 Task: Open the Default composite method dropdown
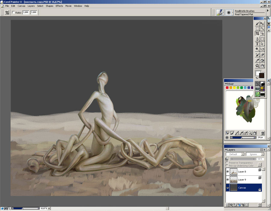235,154
